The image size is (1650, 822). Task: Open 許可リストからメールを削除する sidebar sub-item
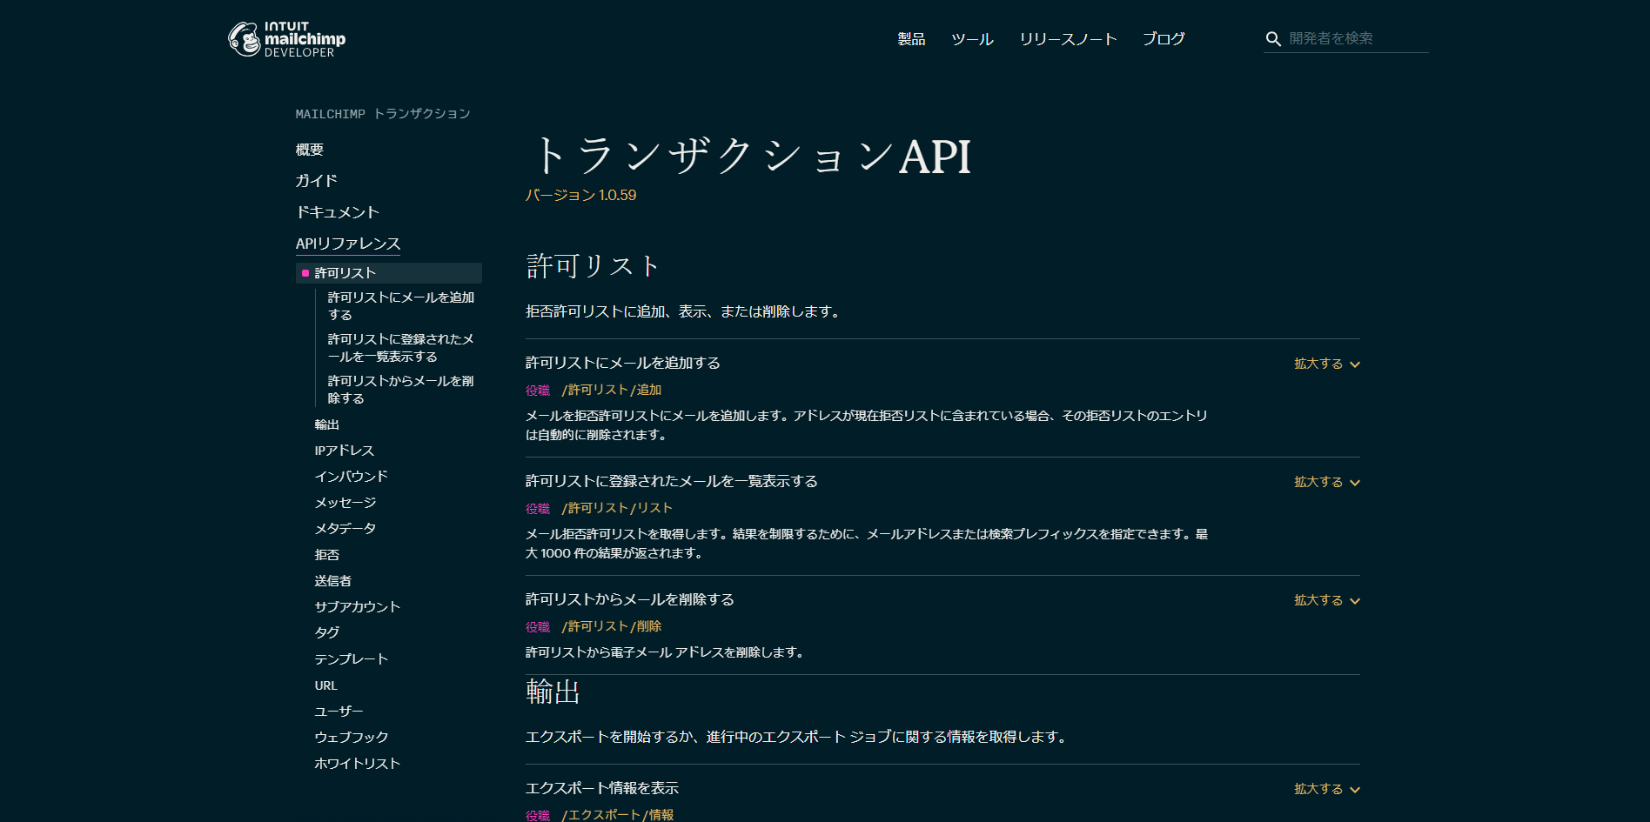point(401,390)
